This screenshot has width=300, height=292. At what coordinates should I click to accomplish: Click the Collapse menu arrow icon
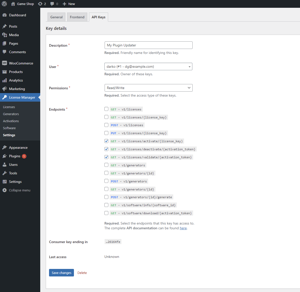[5, 190]
